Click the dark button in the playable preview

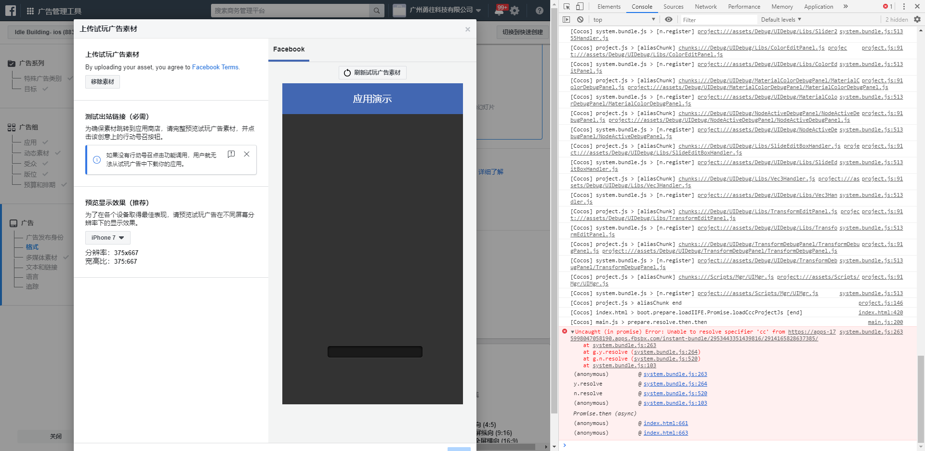pos(375,352)
